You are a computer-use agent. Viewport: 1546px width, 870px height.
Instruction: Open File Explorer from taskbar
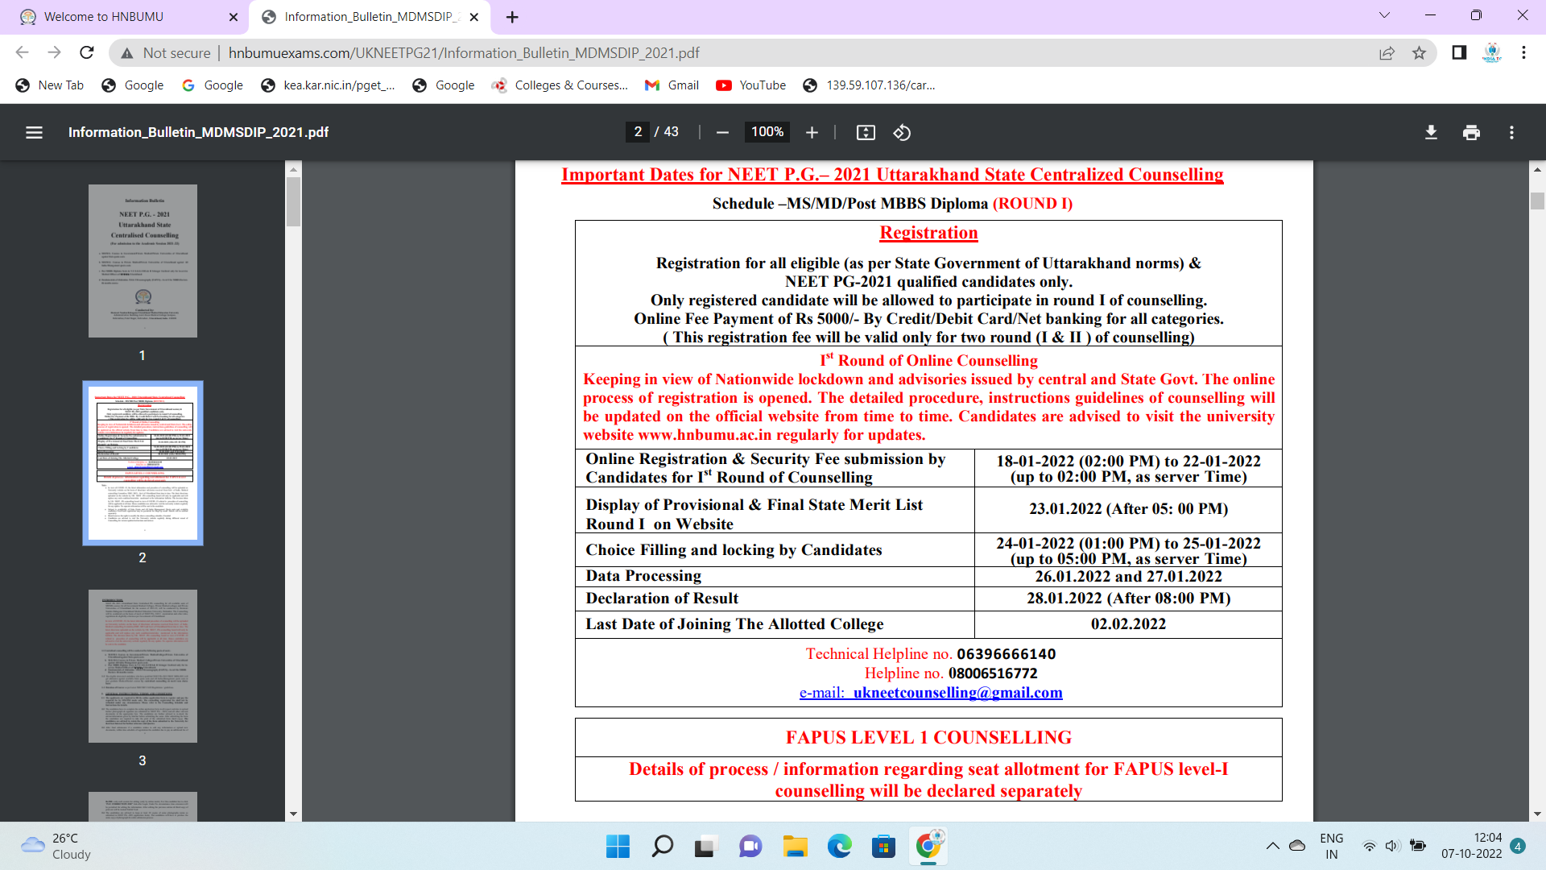[x=795, y=846]
